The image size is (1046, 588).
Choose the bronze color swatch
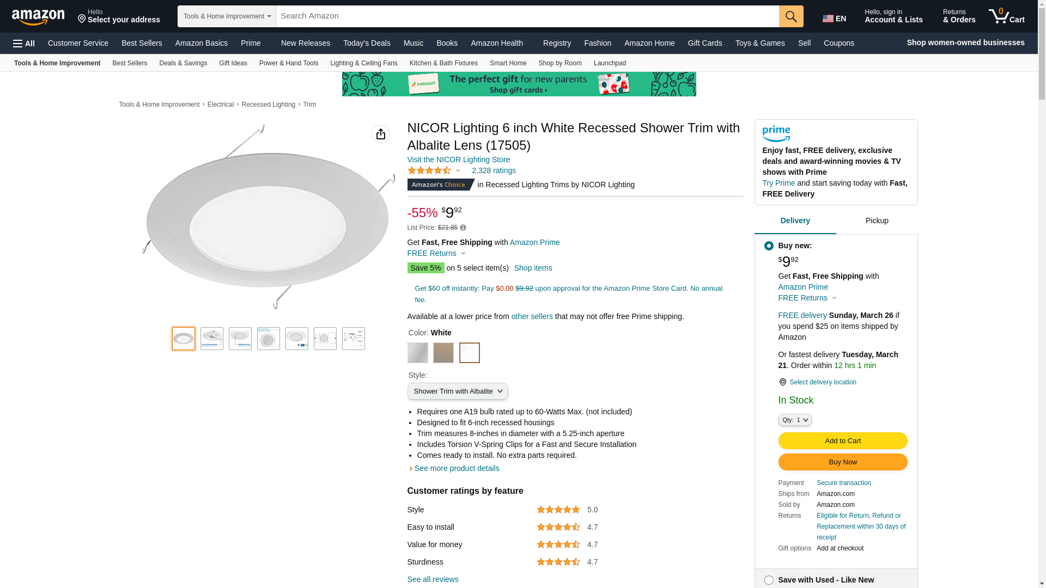[443, 353]
